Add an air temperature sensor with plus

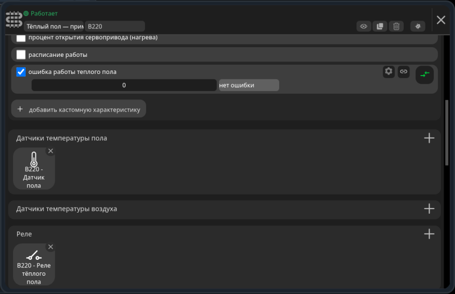pyautogui.click(x=429, y=209)
